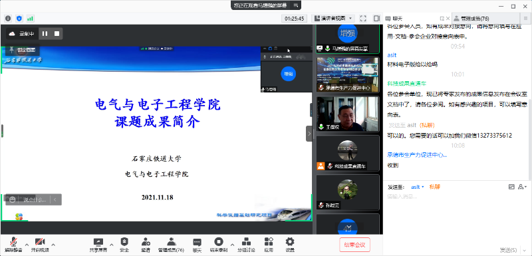Click the End Meeting (结束会议) button
532x256 pixels.
click(x=354, y=245)
